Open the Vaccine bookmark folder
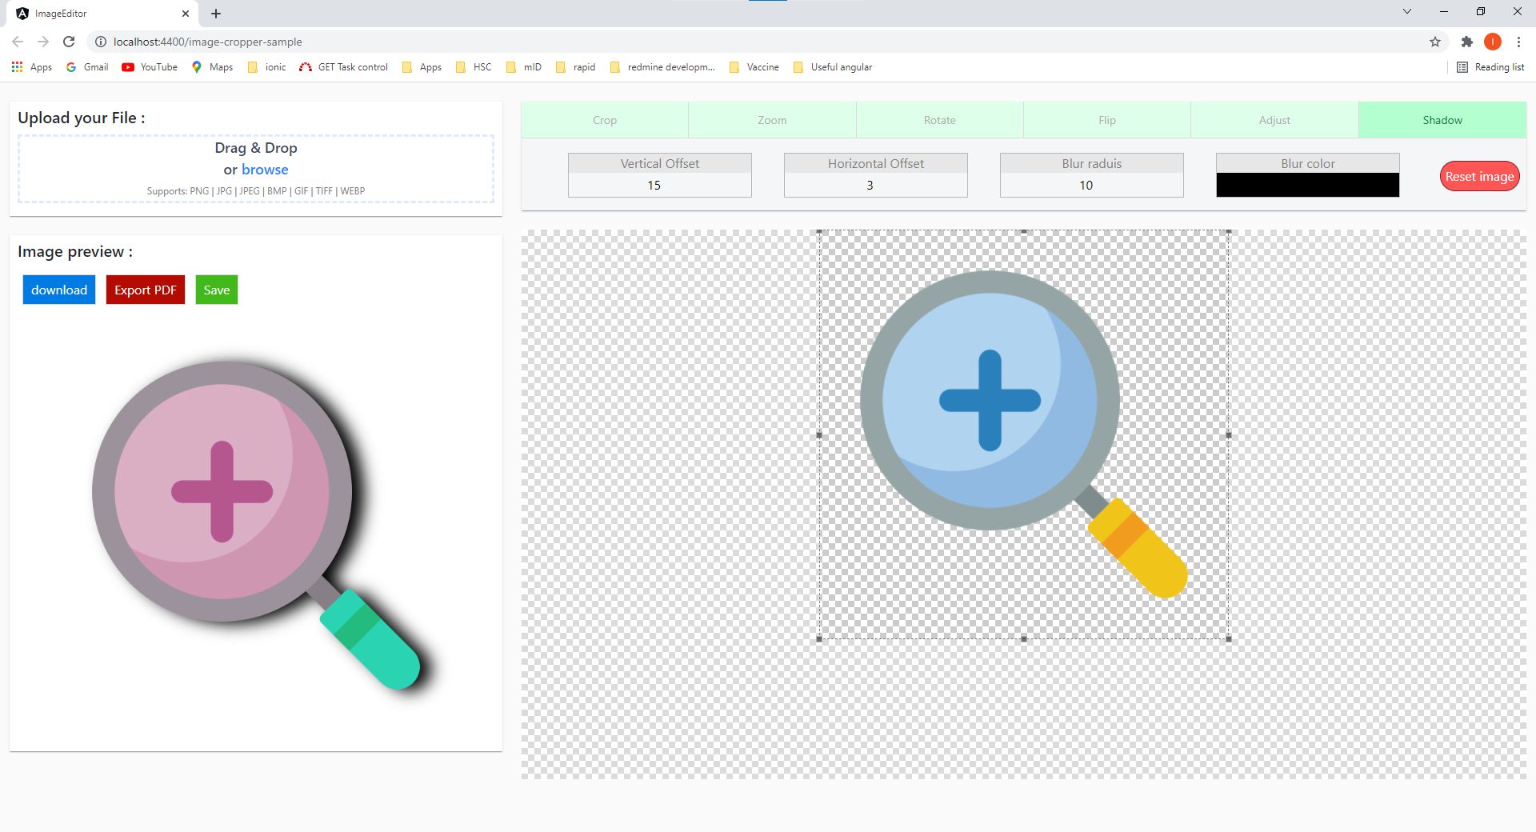 click(x=754, y=67)
